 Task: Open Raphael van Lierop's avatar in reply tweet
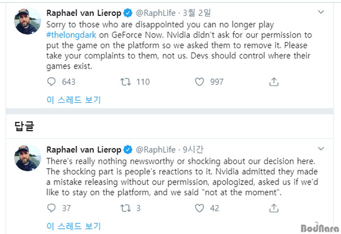[x=27, y=158]
